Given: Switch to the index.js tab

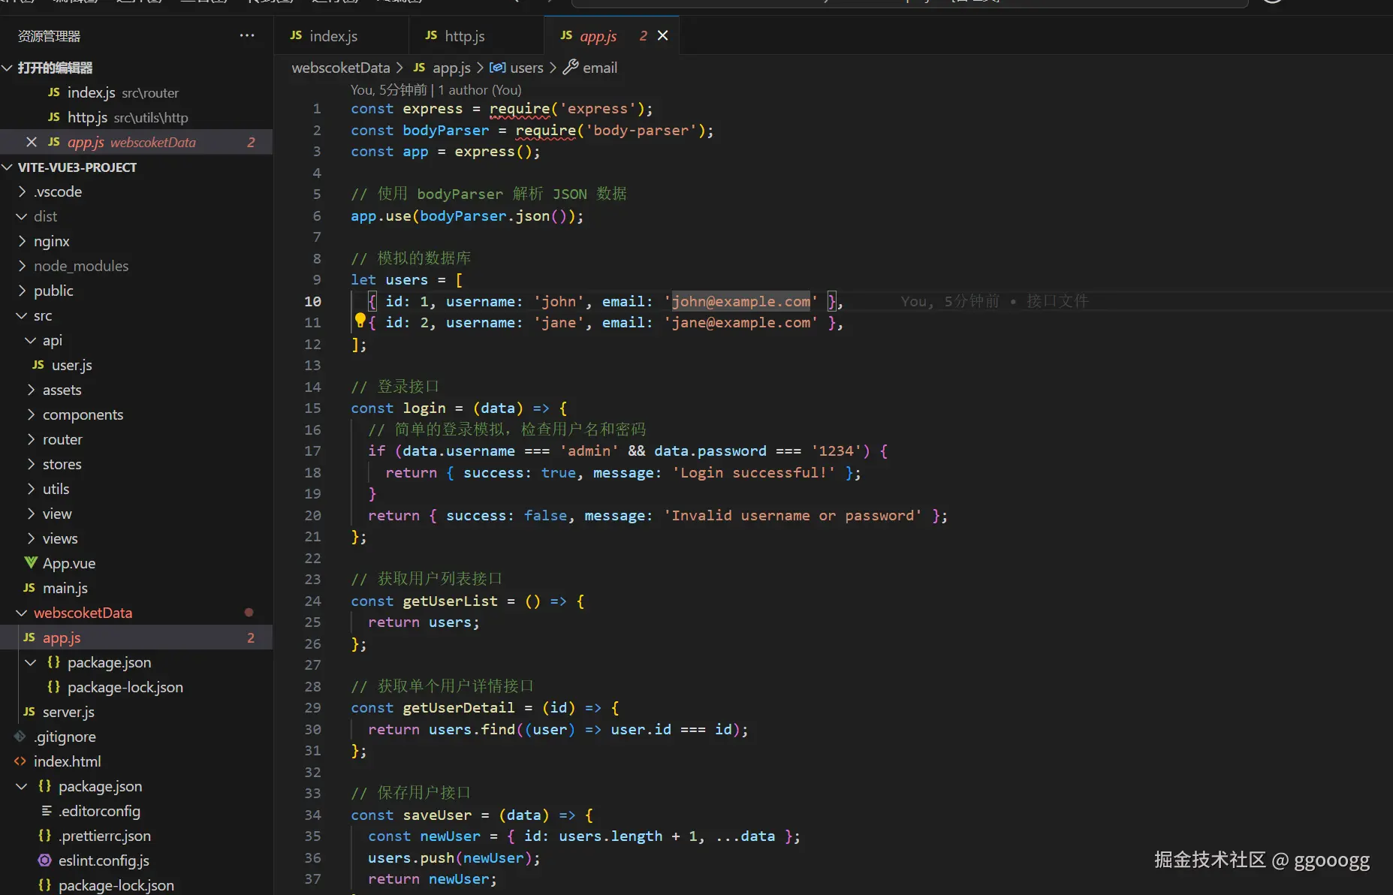Looking at the screenshot, I should point(333,36).
